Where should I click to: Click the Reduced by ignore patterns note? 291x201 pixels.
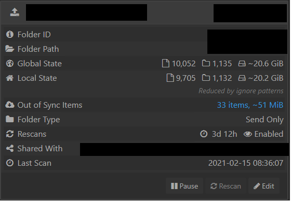click(x=241, y=91)
